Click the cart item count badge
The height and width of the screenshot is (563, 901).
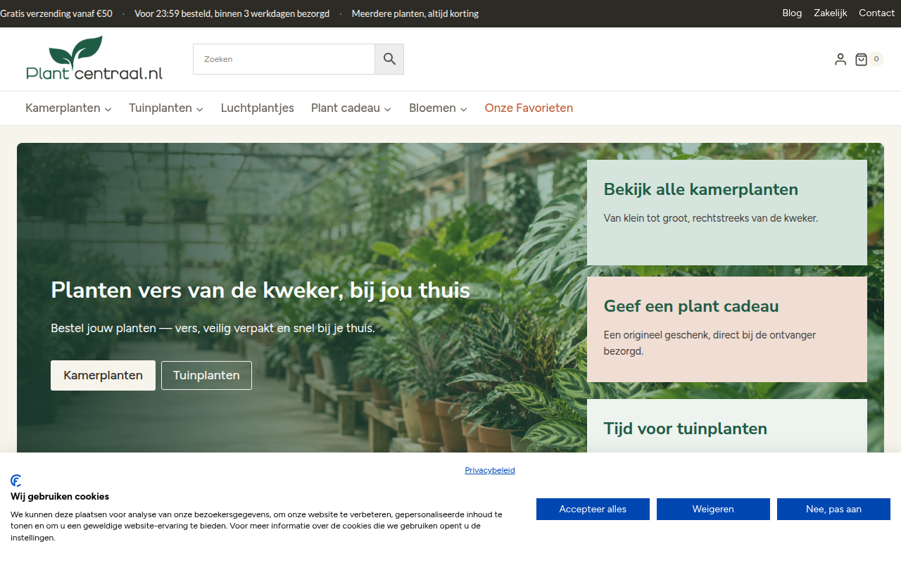pos(876,59)
